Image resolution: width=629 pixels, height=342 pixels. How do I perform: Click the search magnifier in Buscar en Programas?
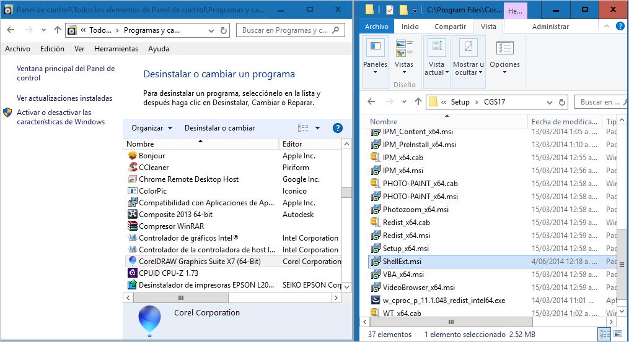point(336,30)
